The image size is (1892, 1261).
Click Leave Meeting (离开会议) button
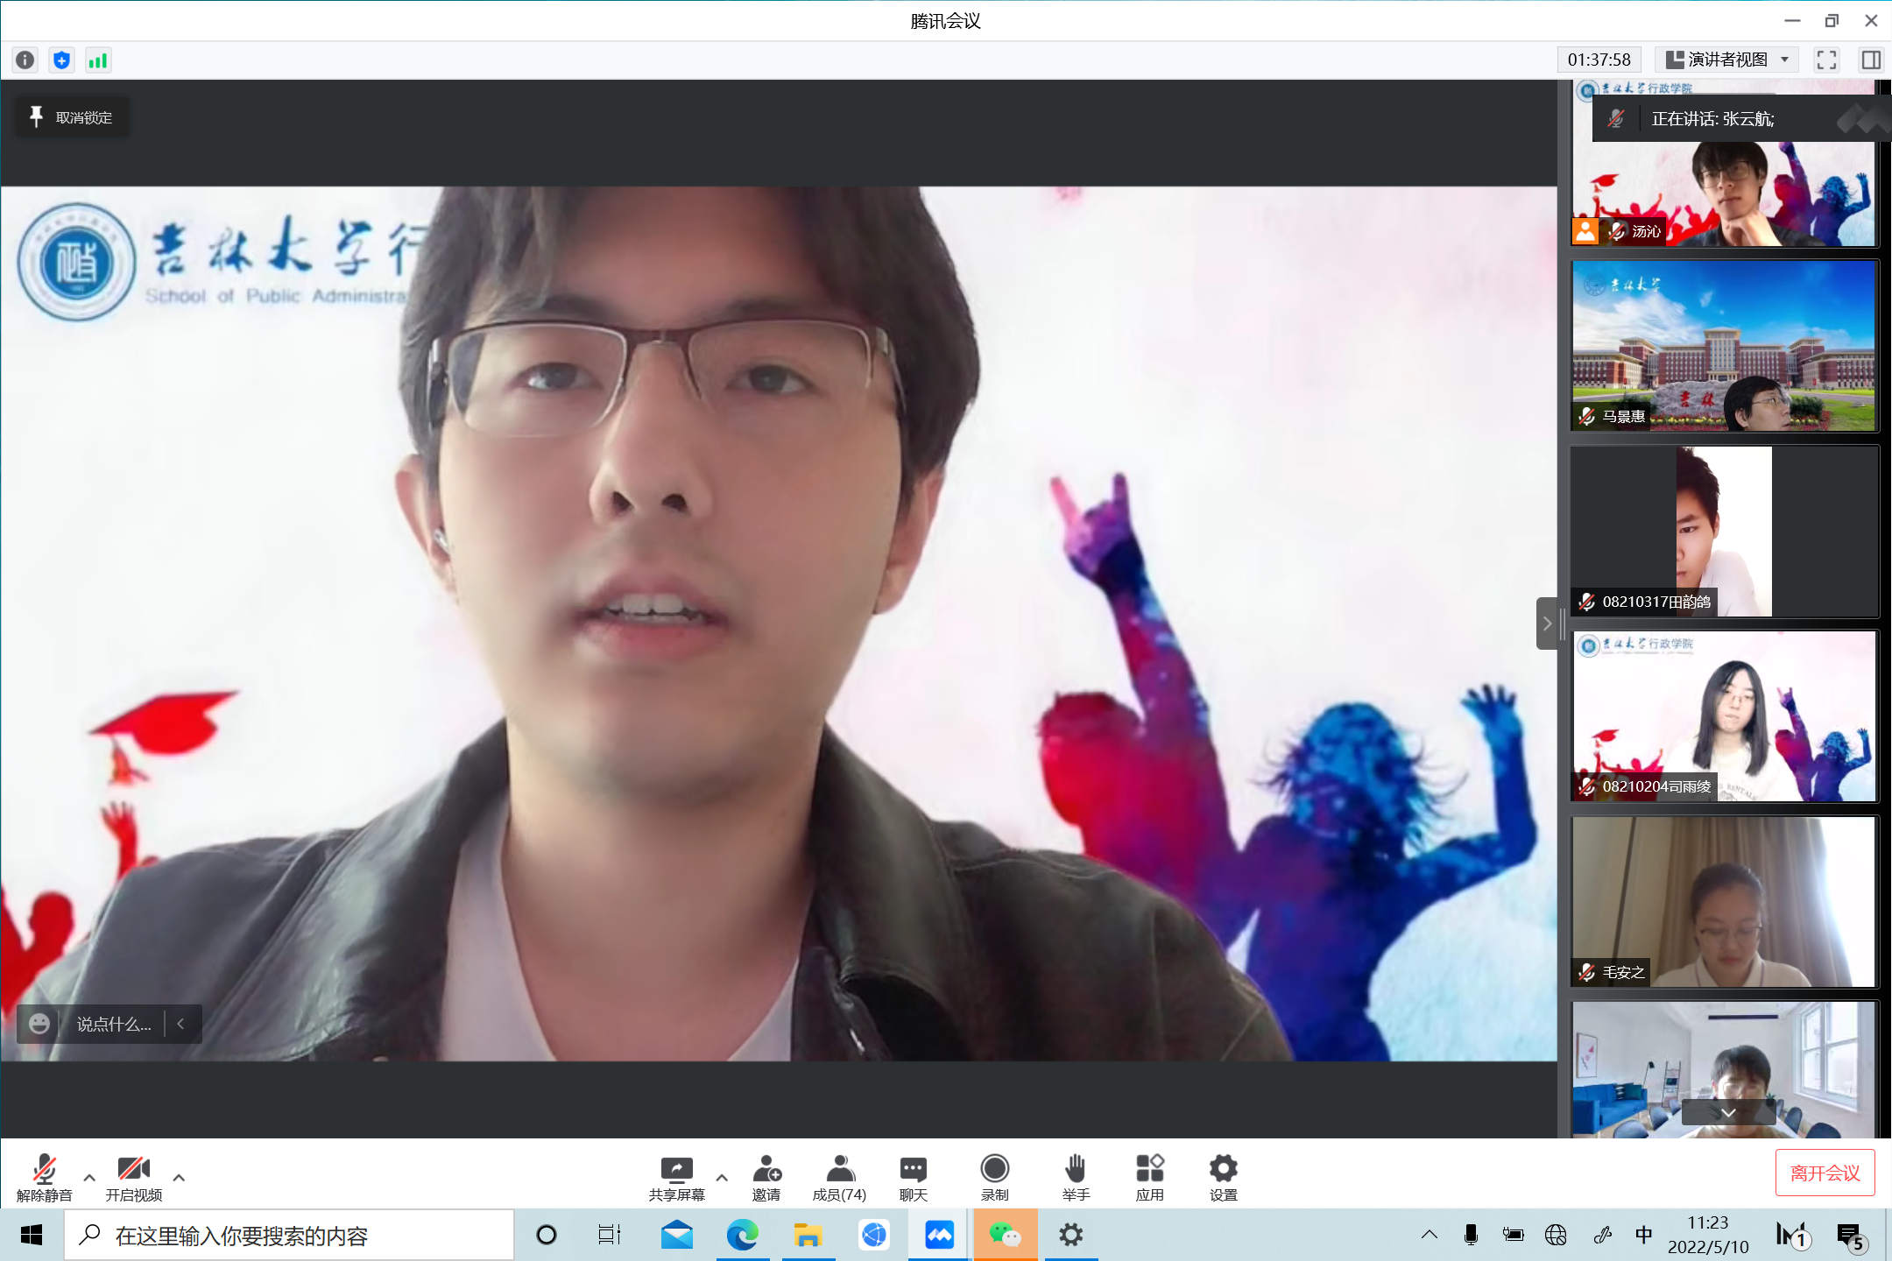(x=1825, y=1173)
